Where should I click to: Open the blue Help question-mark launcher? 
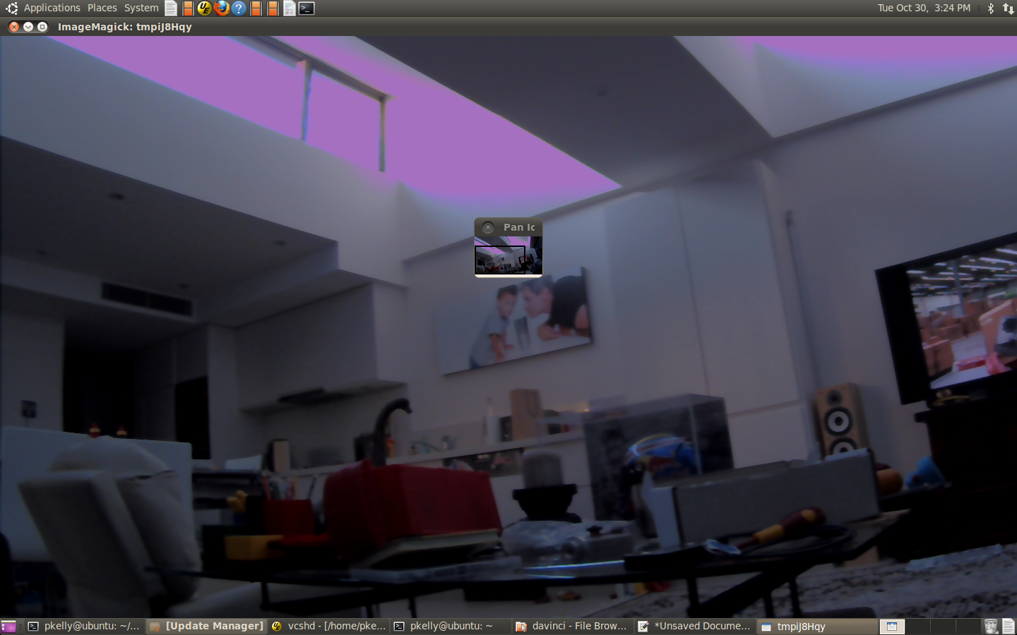(x=239, y=8)
